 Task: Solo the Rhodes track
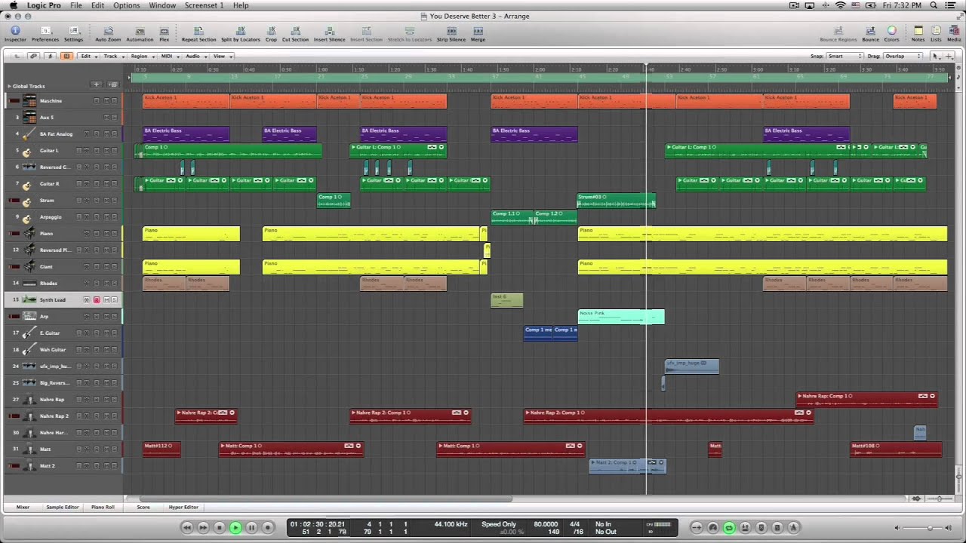pyautogui.click(x=114, y=283)
